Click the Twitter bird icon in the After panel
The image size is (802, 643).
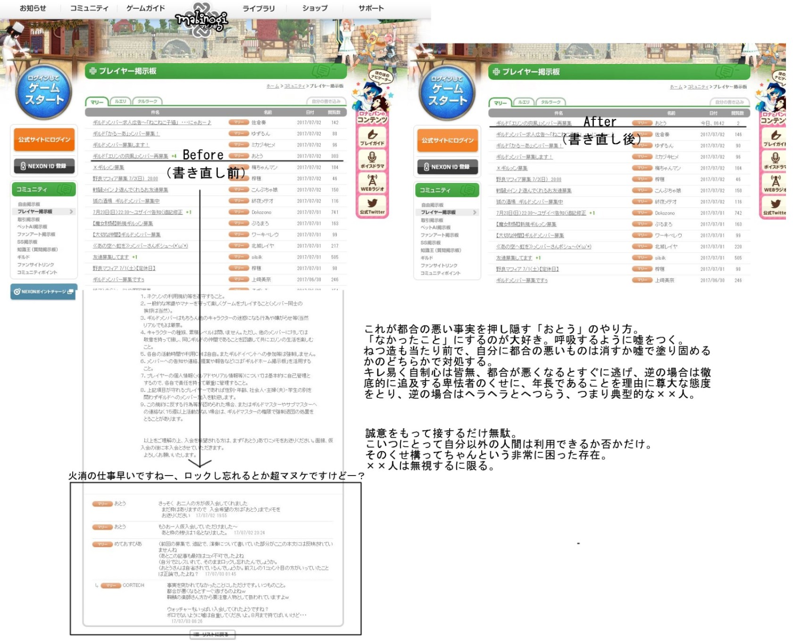tap(775, 204)
